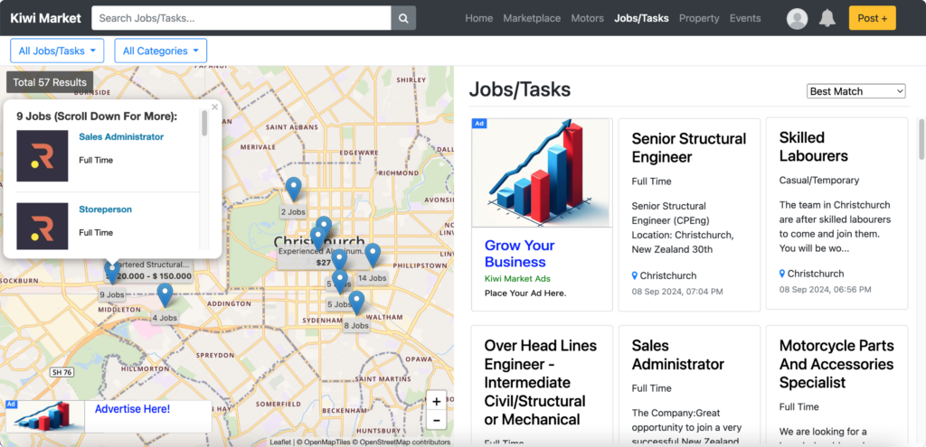Open Storeperson link in map popup
The height and width of the screenshot is (447, 926).
point(105,210)
